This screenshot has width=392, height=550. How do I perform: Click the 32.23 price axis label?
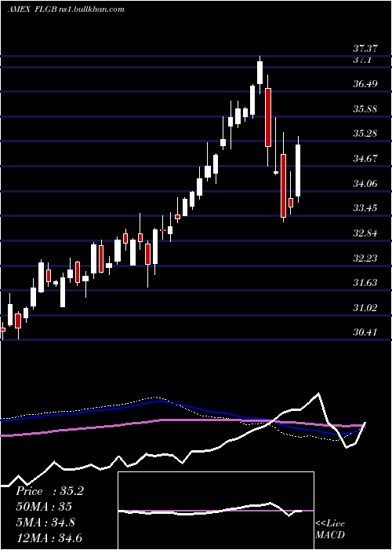pos(365,258)
